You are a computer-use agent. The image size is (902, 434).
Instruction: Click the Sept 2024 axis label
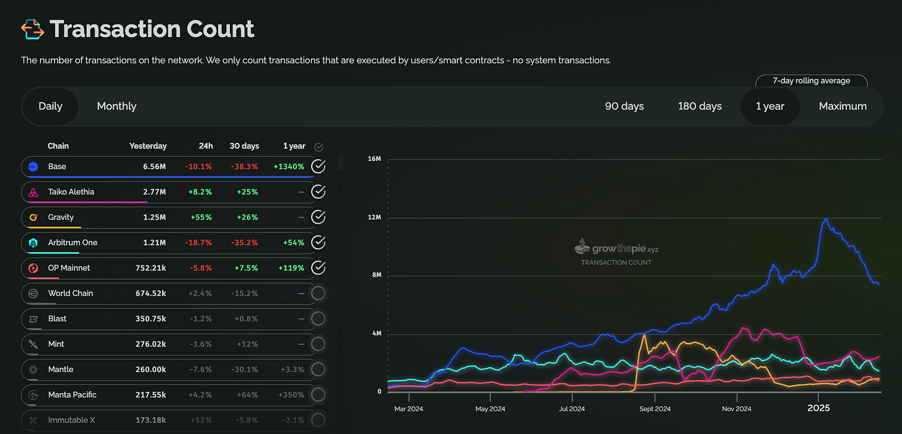pos(654,409)
